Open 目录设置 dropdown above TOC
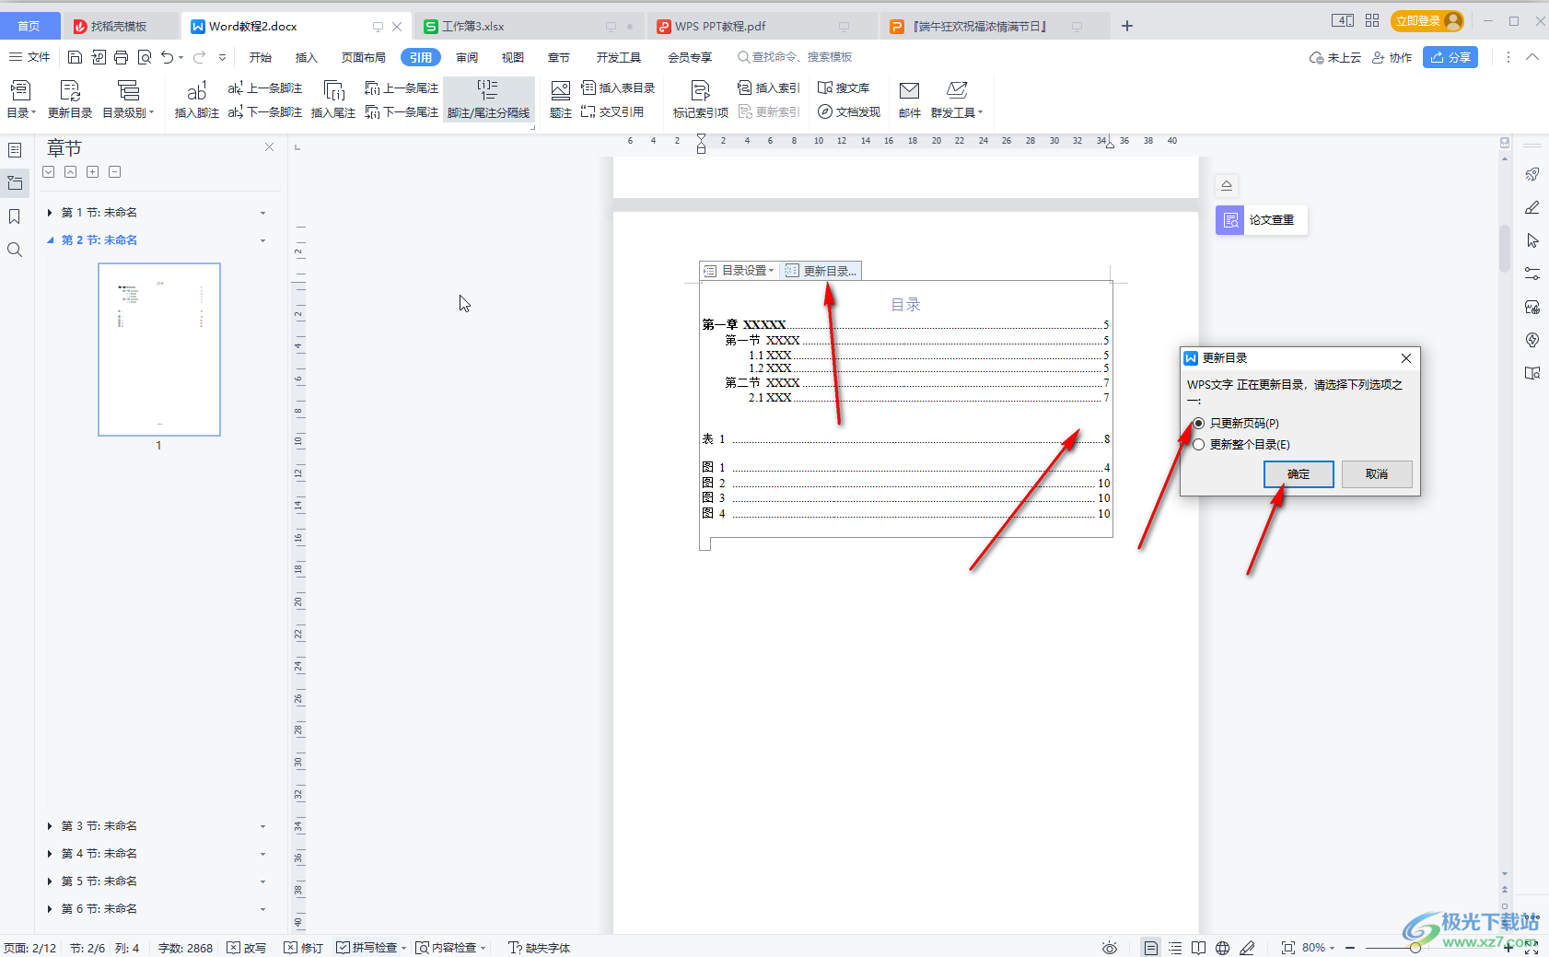Screen dimensions: 1549x957 [x=739, y=271]
